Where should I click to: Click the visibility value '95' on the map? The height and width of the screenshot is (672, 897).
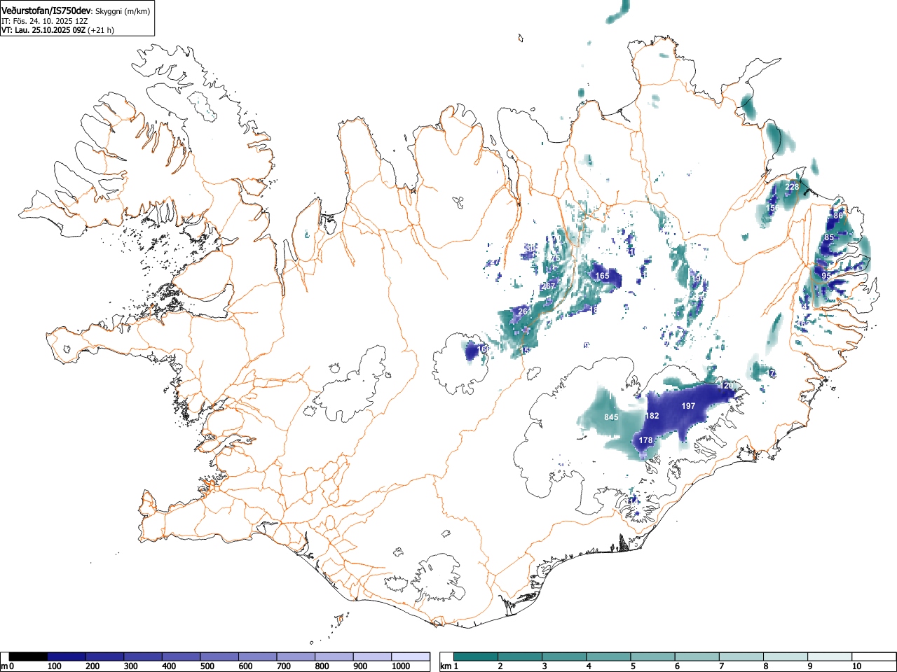point(826,276)
